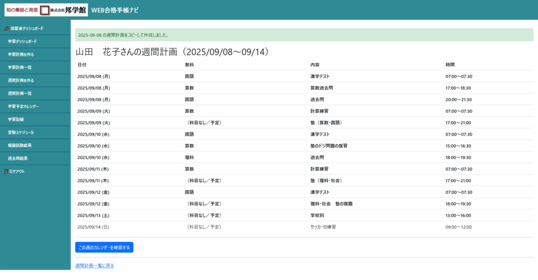The height and width of the screenshot is (280, 538).
Task: View 模擬試験結果
Action: [x=19, y=146]
